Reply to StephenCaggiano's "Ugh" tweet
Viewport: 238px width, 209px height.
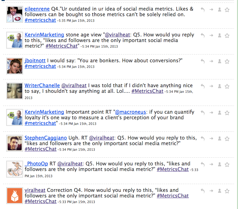click(x=203, y=139)
